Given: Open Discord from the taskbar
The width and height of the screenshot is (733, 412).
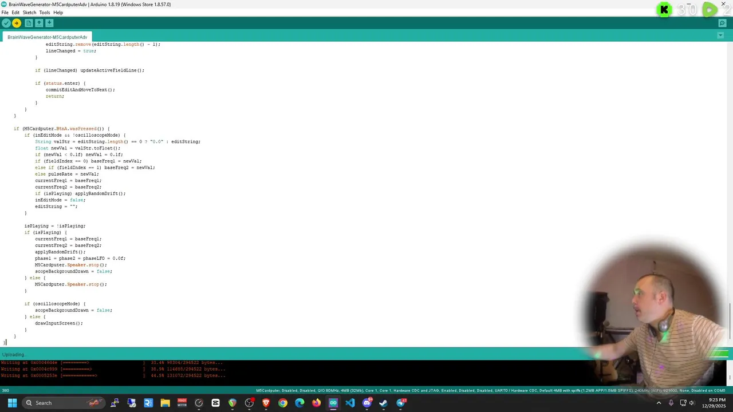Looking at the screenshot, I should pyautogui.click(x=367, y=403).
